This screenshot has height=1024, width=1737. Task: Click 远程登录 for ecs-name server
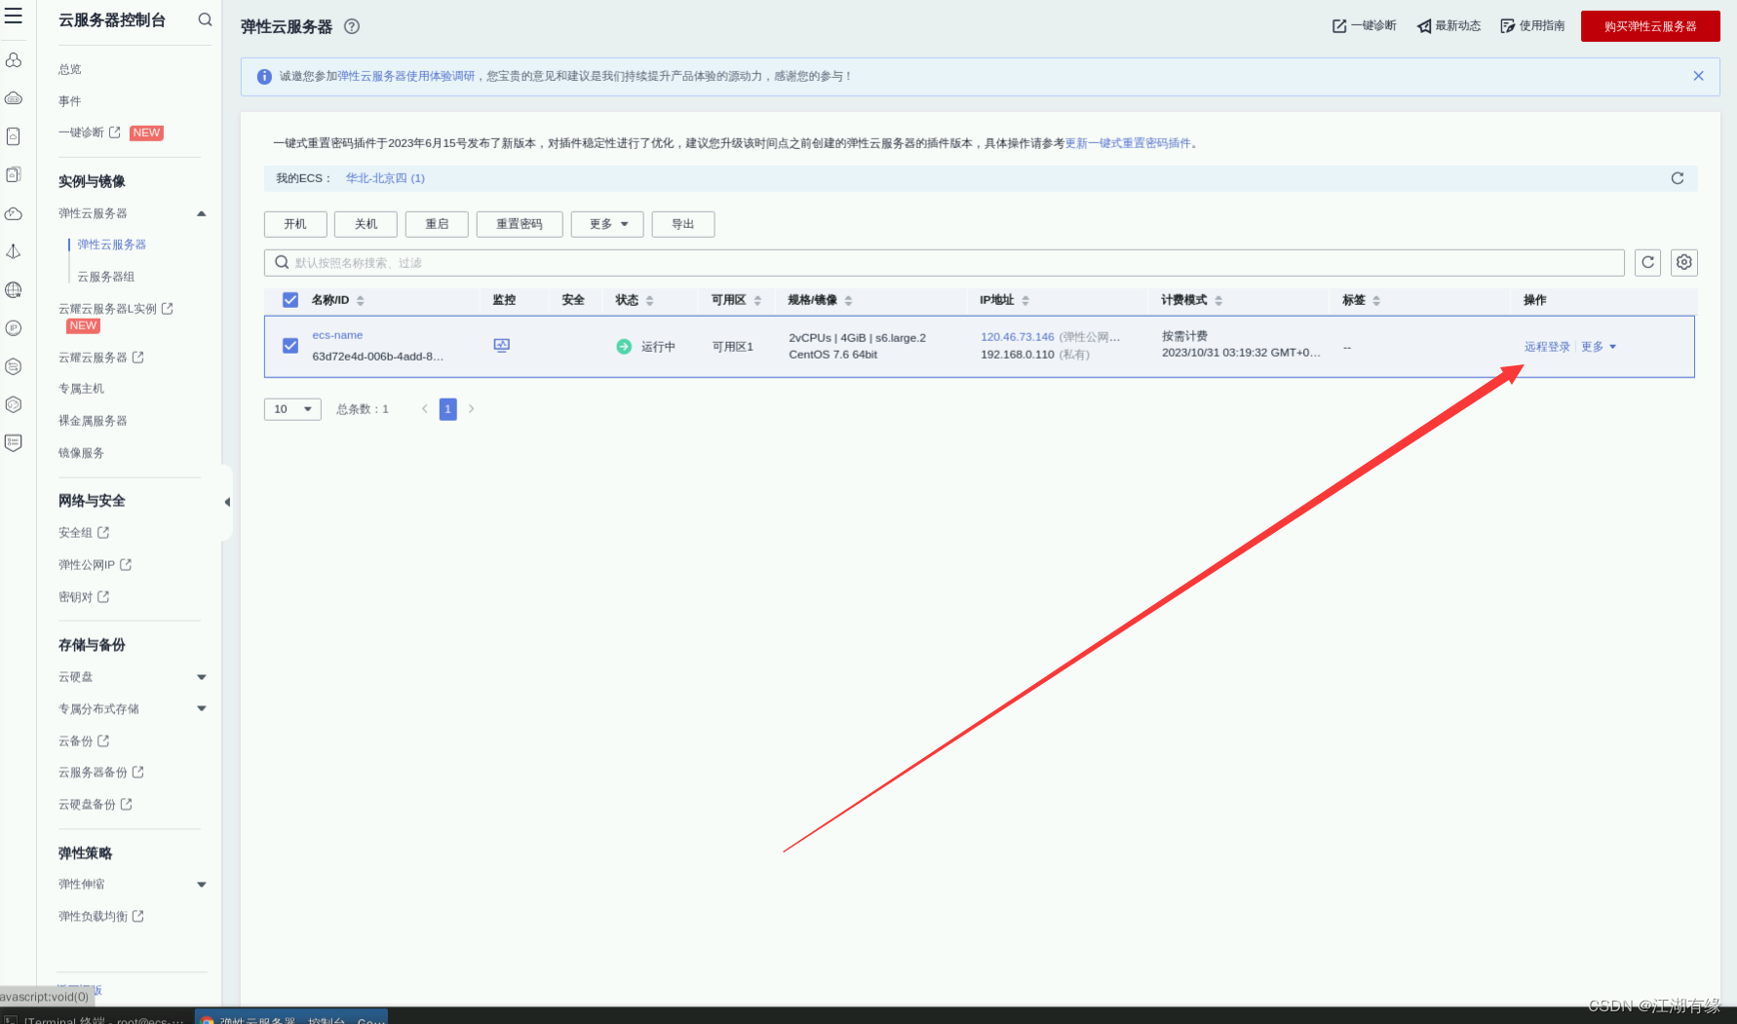coord(1547,347)
